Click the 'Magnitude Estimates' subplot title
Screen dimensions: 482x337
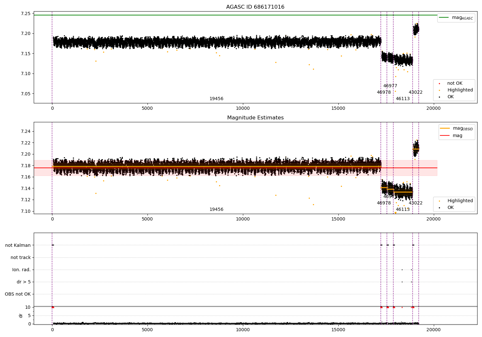coord(255,118)
